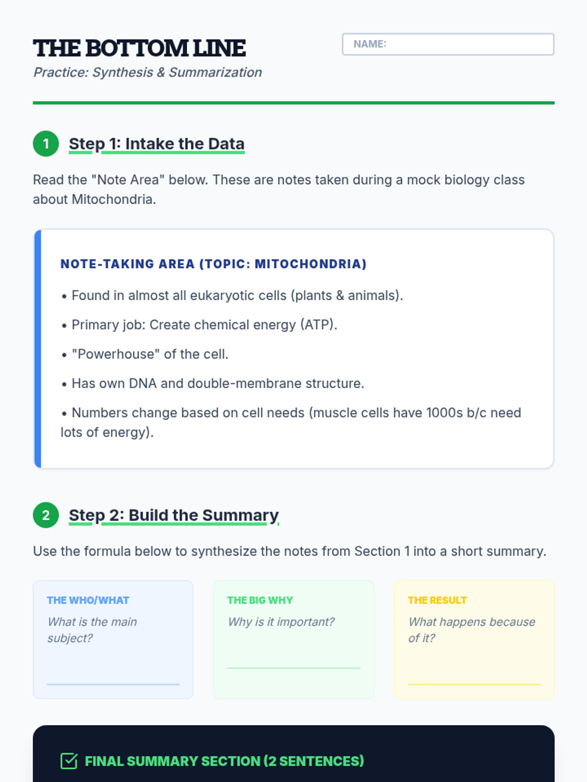Screen dimensions: 587x782
Task: Click the NAME input field
Action: [x=448, y=44]
